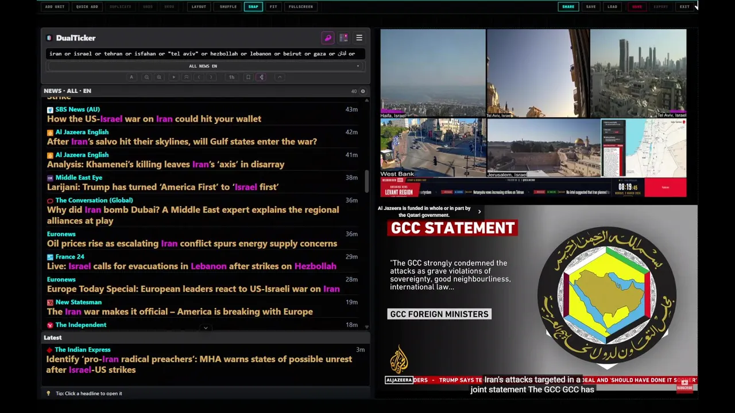Click the search query input field
The image size is (735, 413).
pyautogui.click(x=205, y=53)
